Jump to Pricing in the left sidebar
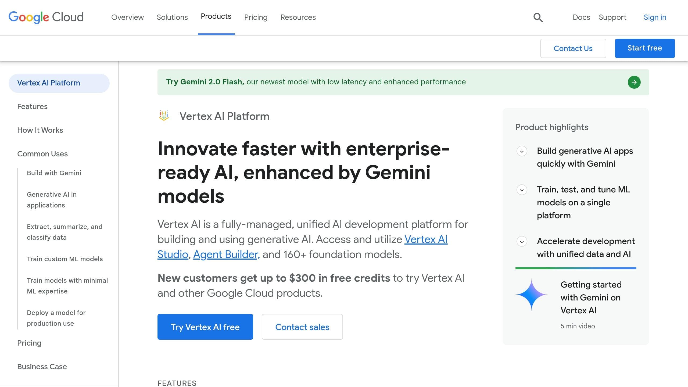The image size is (688, 387). tap(29, 343)
